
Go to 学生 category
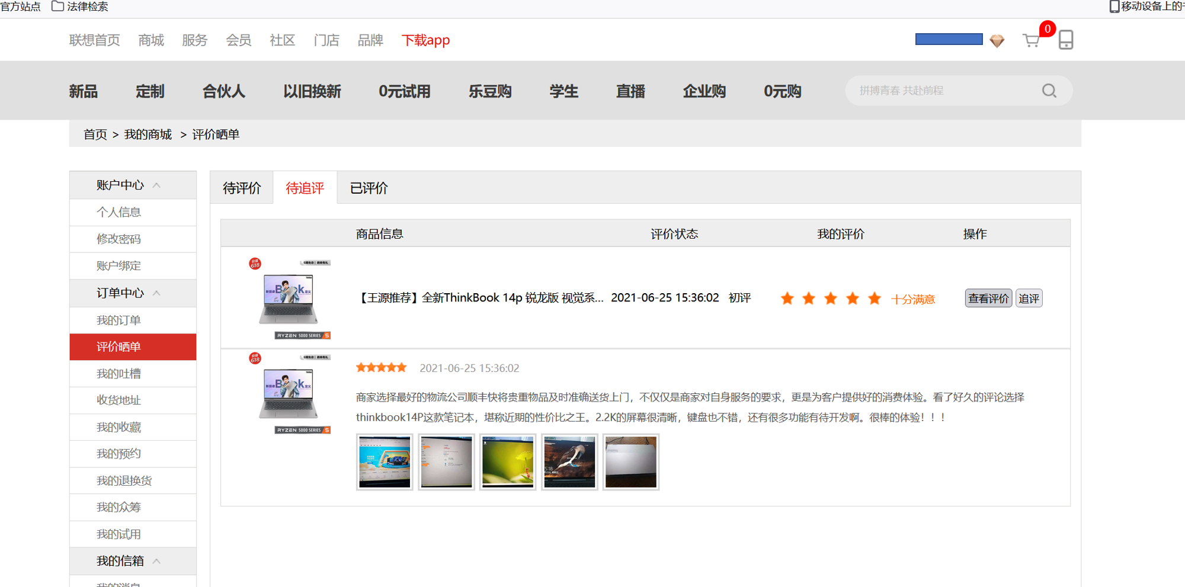[x=563, y=91]
